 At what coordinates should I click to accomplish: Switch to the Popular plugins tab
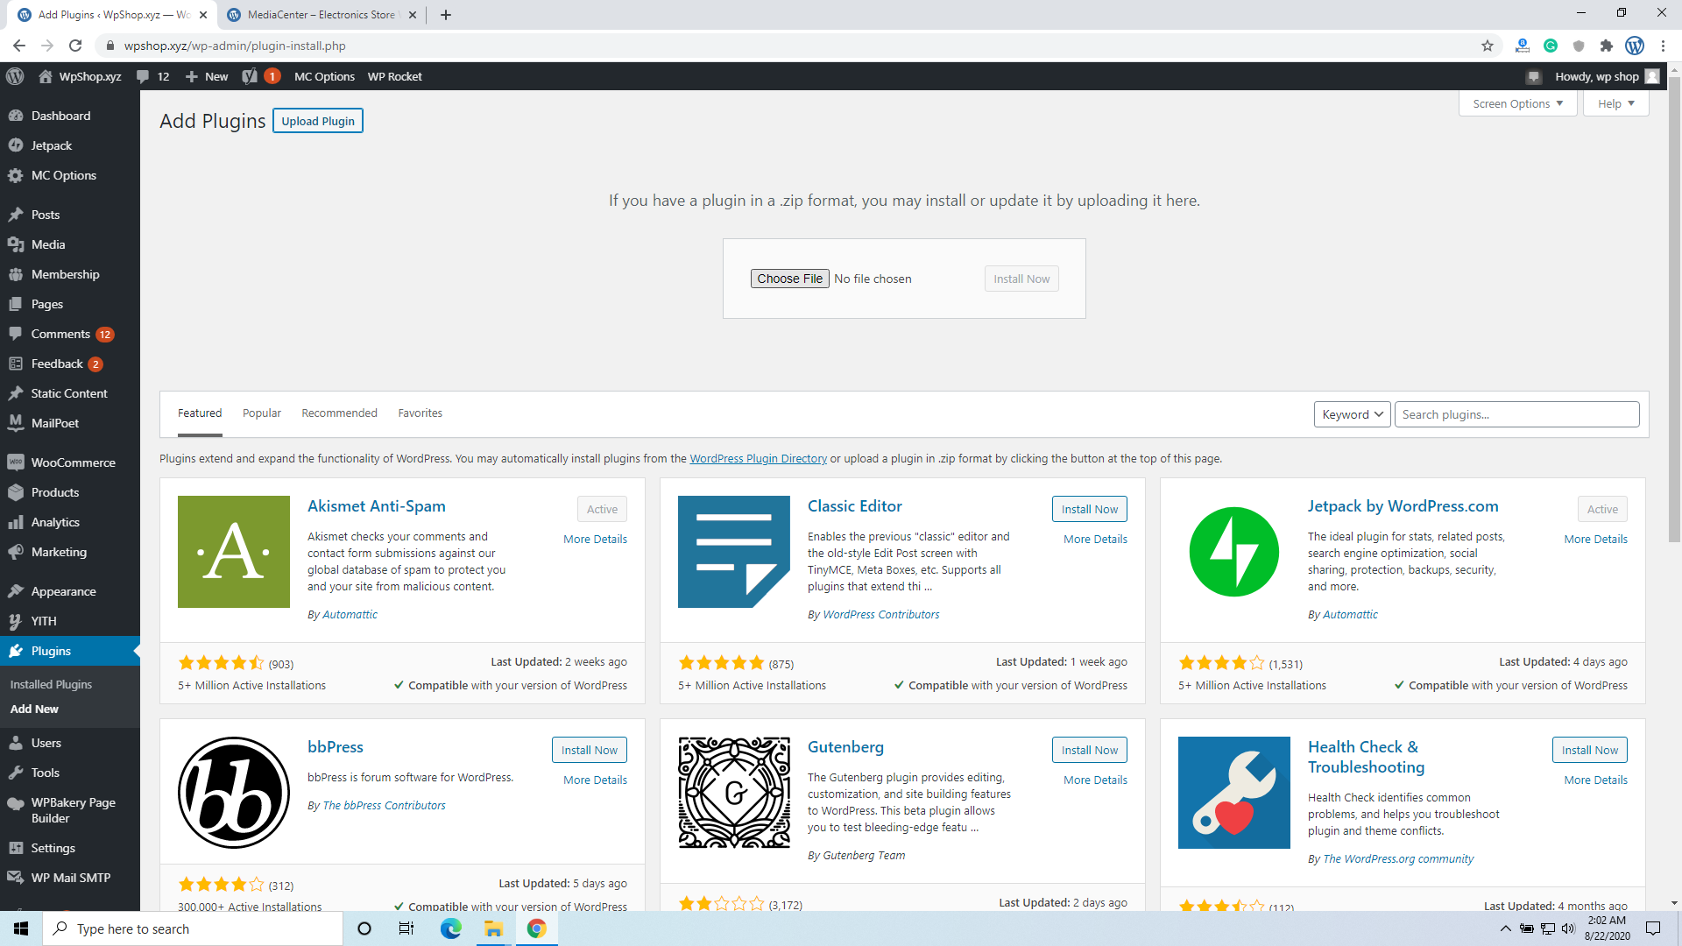click(261, 413)
